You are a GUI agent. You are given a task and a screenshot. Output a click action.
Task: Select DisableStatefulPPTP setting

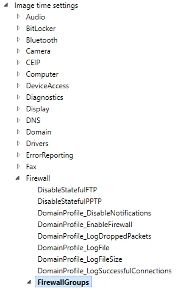coord(70,201)
